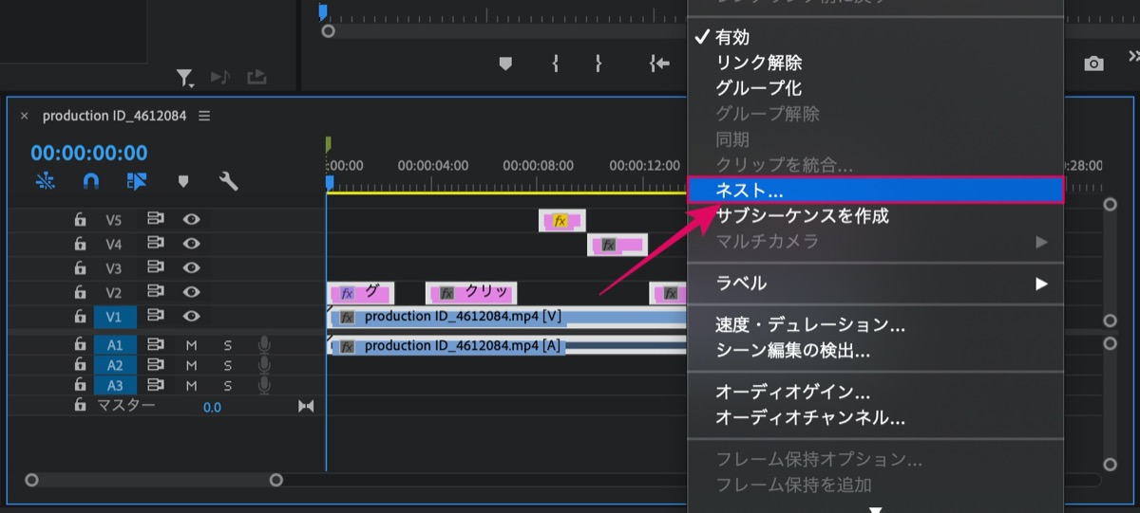Select production ID_4612084.mp4 [V] clip
Image resolution: width=1140 pixels, height=513 pixels.
pyautogui.click(x=506, y=317)
